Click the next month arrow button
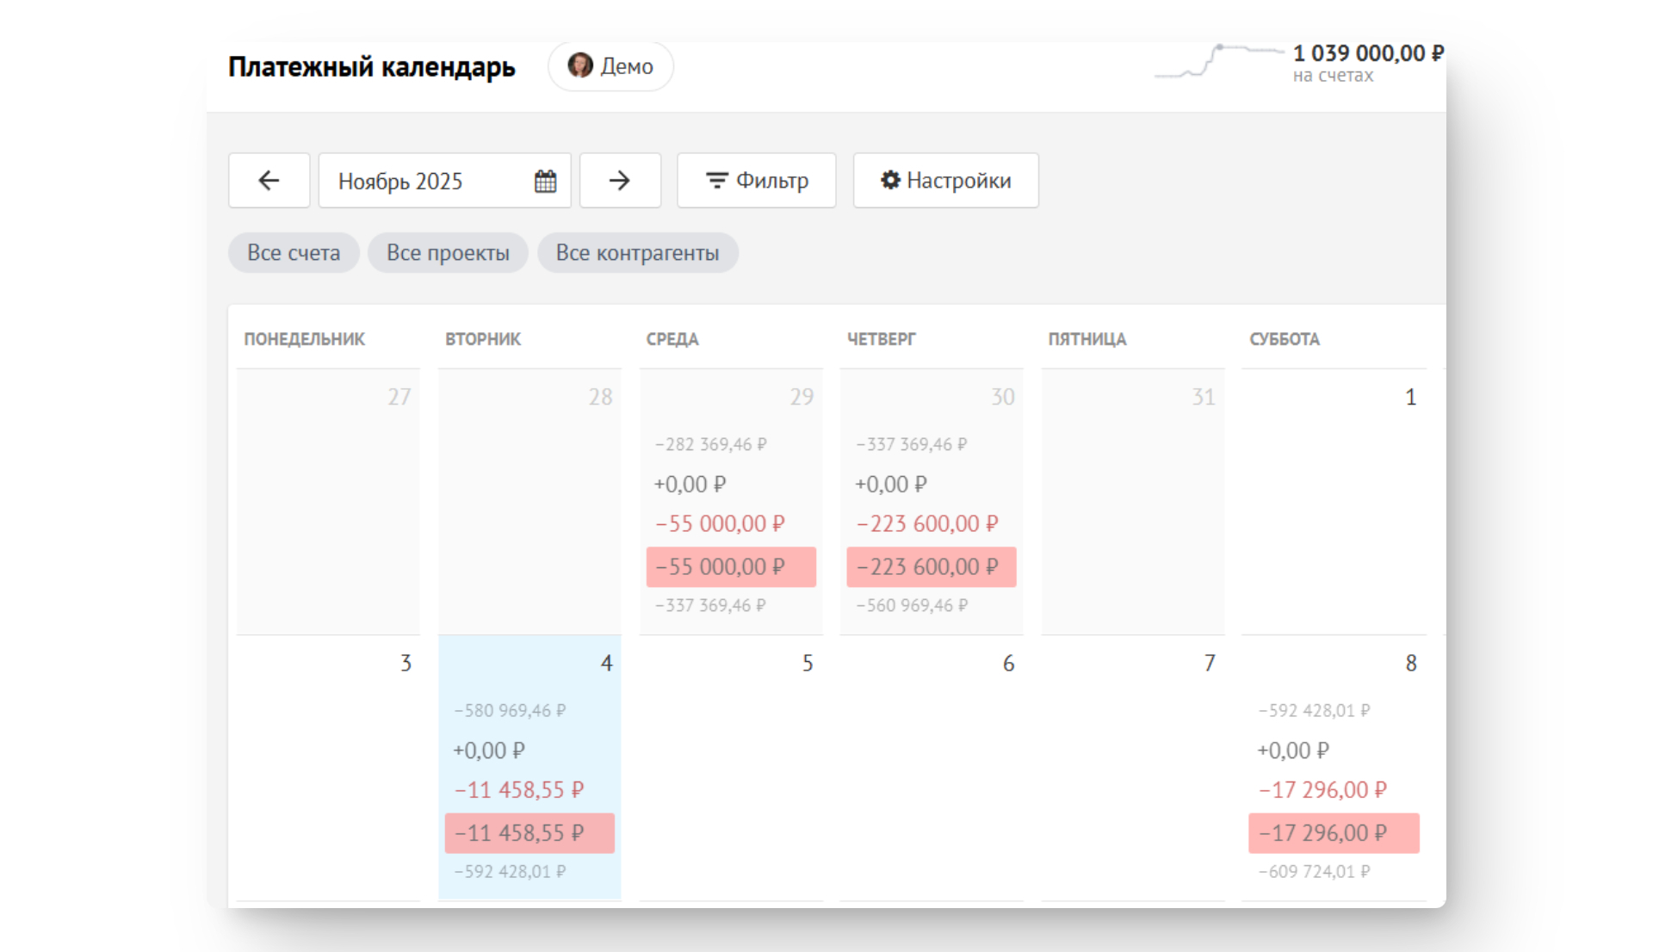This screenshot has height=952, width=1653. point(620,181)
